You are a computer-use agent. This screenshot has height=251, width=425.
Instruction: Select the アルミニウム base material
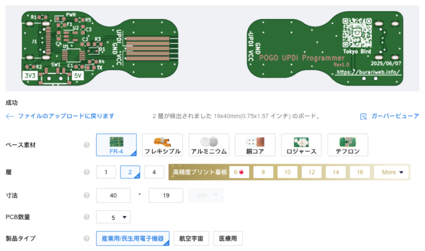point(209,145)
